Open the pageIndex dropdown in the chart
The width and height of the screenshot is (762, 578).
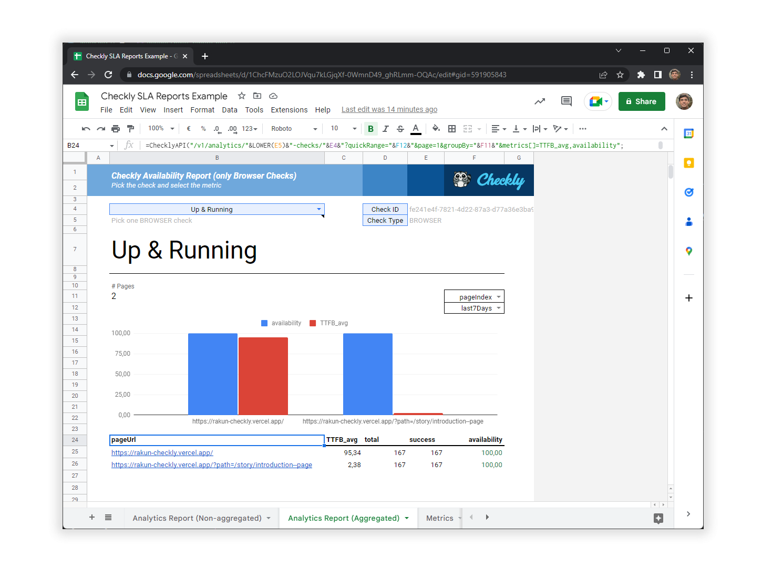point(498,296)
